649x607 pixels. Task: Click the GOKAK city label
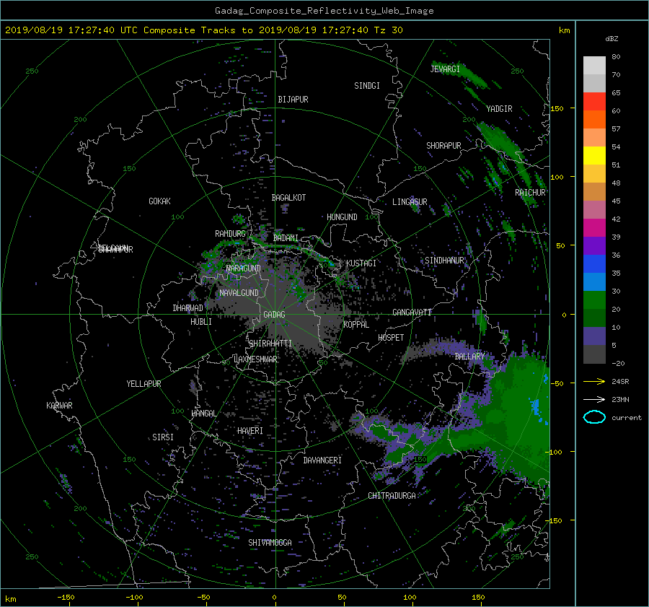[159, 201]
